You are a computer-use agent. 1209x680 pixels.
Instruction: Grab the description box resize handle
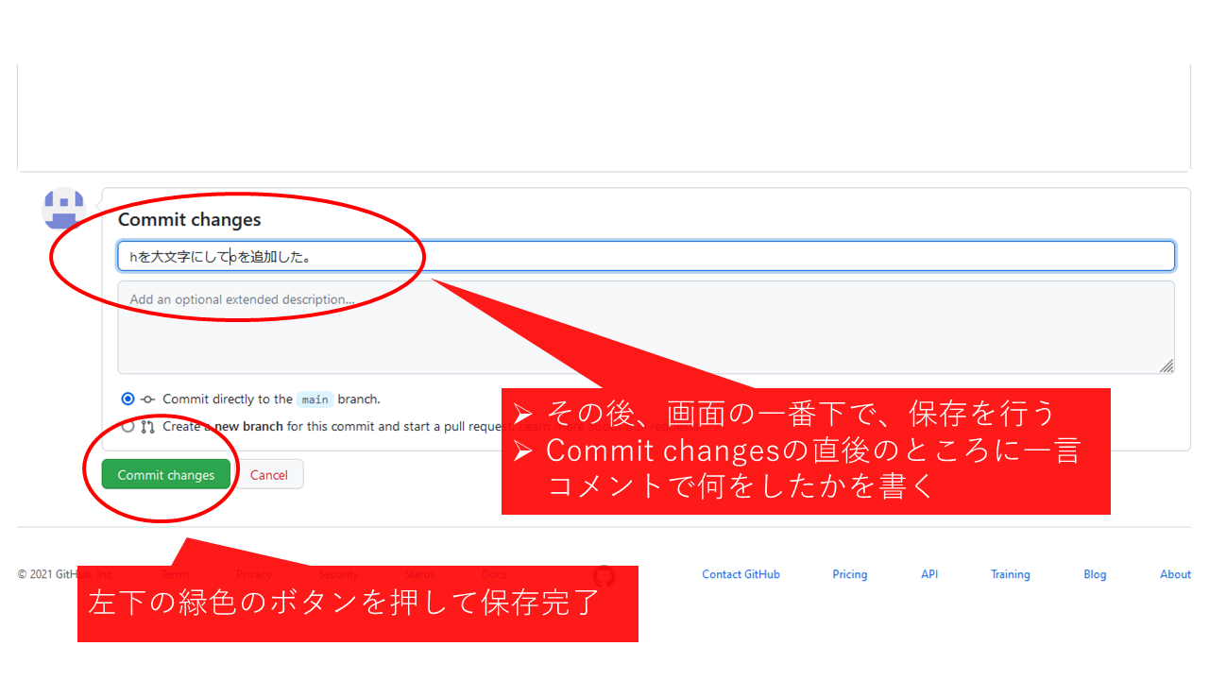(1166, 365)
